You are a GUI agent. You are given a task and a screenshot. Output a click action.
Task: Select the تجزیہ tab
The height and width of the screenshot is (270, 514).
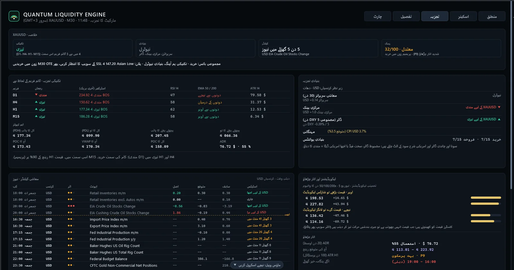(435, 16)
